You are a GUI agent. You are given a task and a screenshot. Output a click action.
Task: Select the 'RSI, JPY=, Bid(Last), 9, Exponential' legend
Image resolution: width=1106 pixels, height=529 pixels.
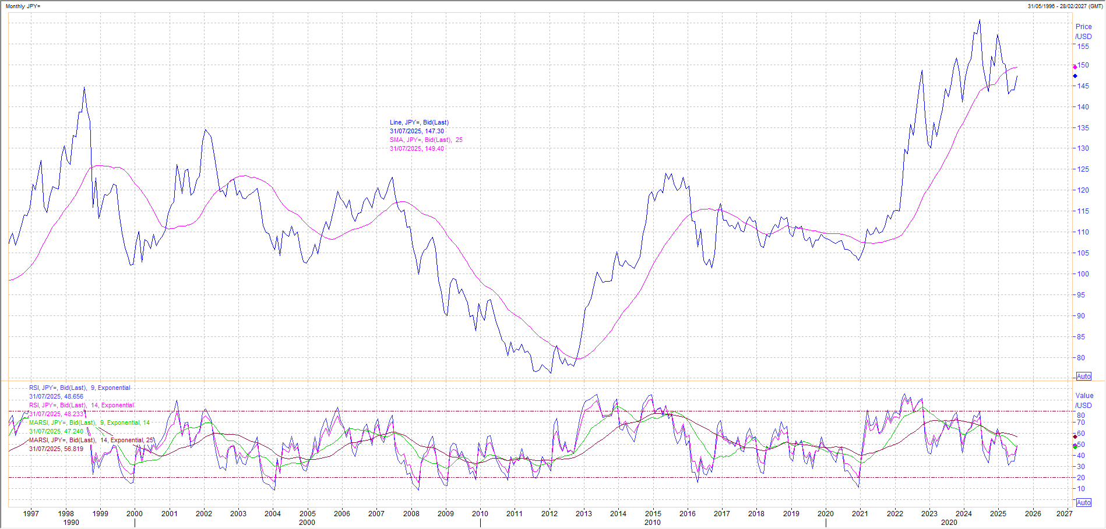[x=80, y=388]
